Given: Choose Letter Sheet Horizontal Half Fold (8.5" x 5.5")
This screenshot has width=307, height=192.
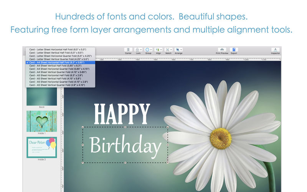Looking at the screenshot, I should tap(61, 50).
